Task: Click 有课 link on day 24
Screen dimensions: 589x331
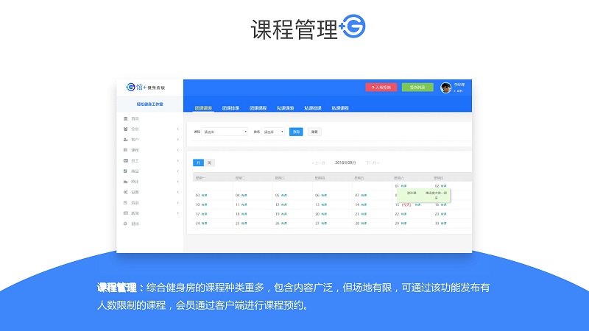Action: pos(205,224)
